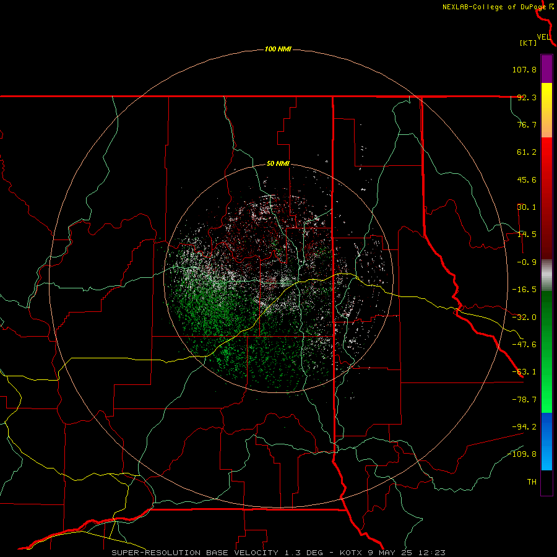
Task: Click the yellow-orange segment of velocity color bar
Action: pyautogui.click(x=546, y=110)
